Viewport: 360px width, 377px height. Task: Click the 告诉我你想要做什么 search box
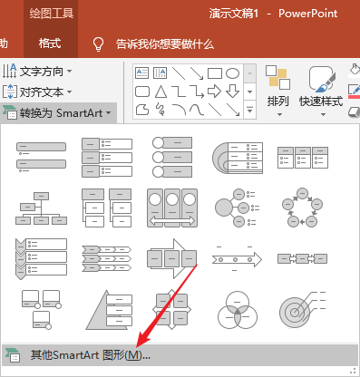165,44
